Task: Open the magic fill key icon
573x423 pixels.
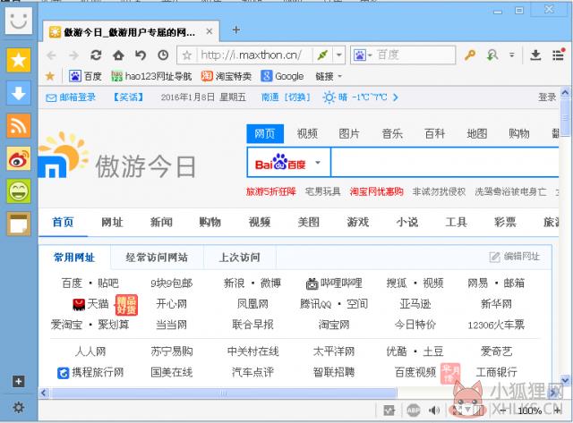Action: pyautogui.click(x=470, y=55)
